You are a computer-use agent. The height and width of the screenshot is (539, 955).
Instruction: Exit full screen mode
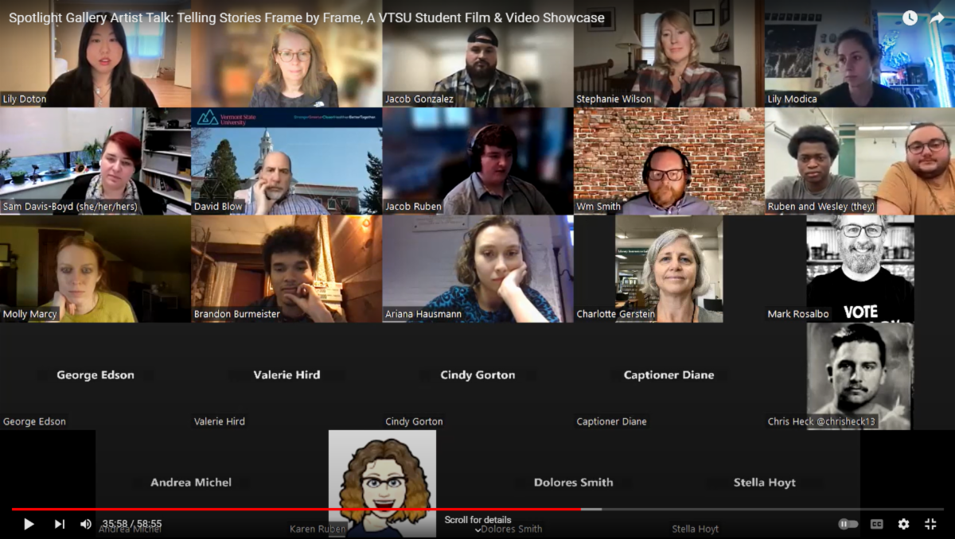pyautogui.click(x=930, y=524)
